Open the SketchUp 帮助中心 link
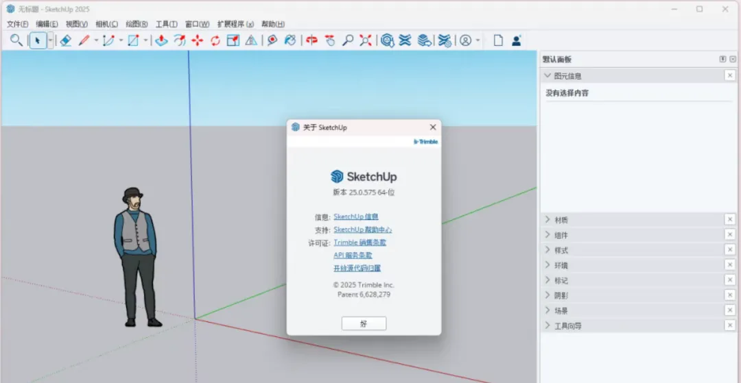The image size is (741, 383). click(x=362, y=230)
